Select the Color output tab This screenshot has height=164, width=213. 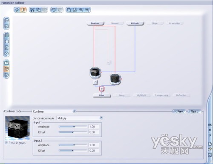[102, 95]
